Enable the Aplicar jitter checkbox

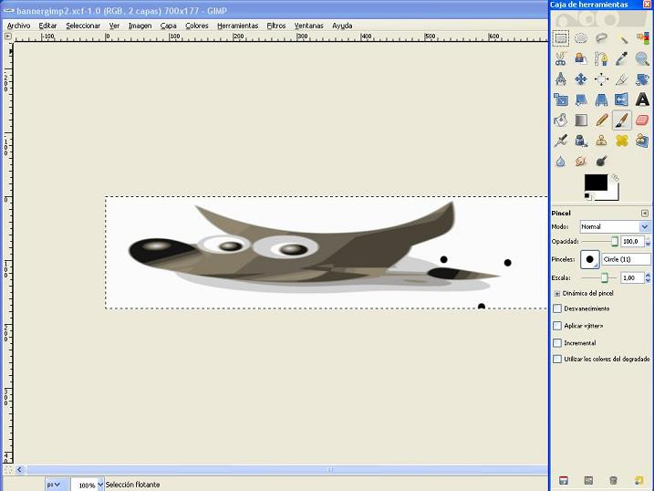(x=557, y=326)
